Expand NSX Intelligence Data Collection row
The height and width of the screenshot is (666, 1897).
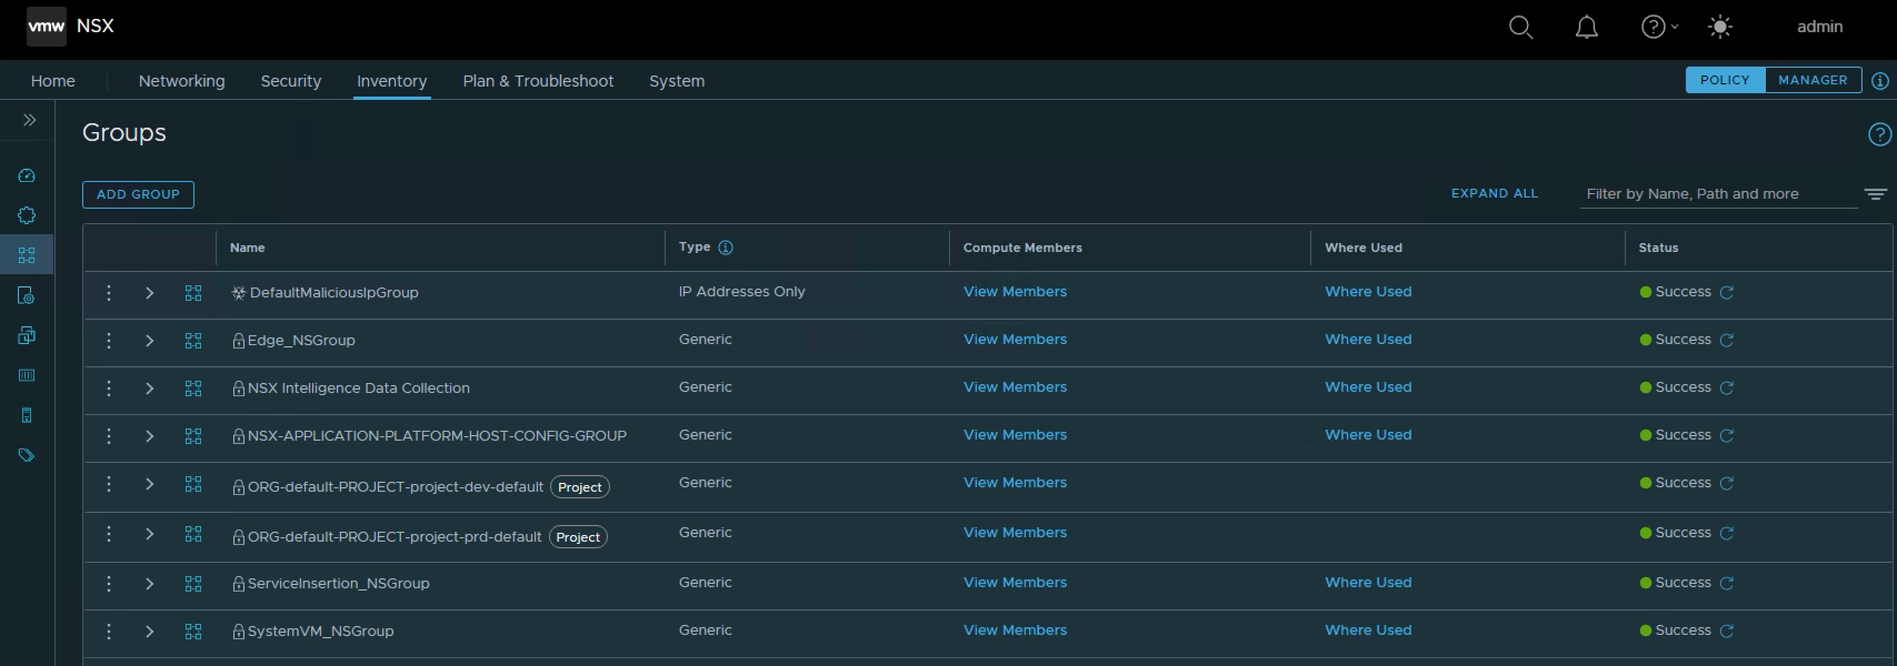[x=149, y=389]
